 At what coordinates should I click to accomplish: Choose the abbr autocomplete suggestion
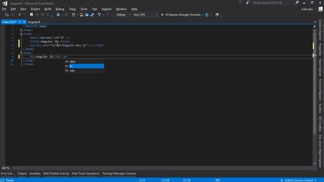coord(85,62)
